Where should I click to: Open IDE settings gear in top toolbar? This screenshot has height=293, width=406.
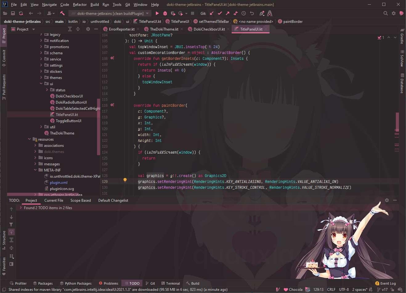[393, 13]
